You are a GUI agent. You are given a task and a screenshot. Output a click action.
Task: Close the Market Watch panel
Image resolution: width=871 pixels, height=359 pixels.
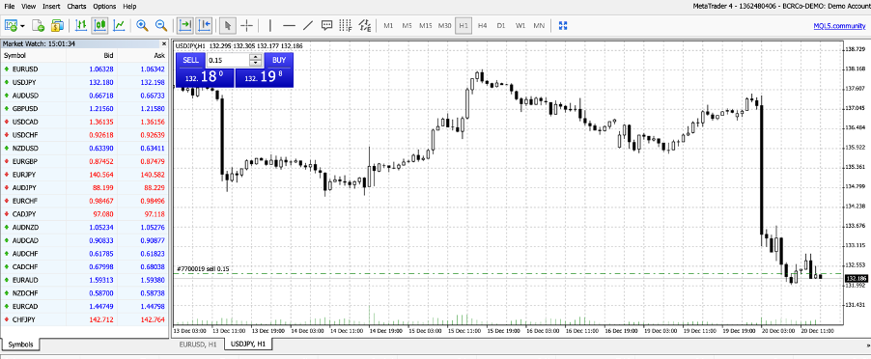click(164, 43)
